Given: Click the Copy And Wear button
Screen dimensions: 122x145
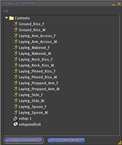Looking at the screenshot, I should pos(66,140).
